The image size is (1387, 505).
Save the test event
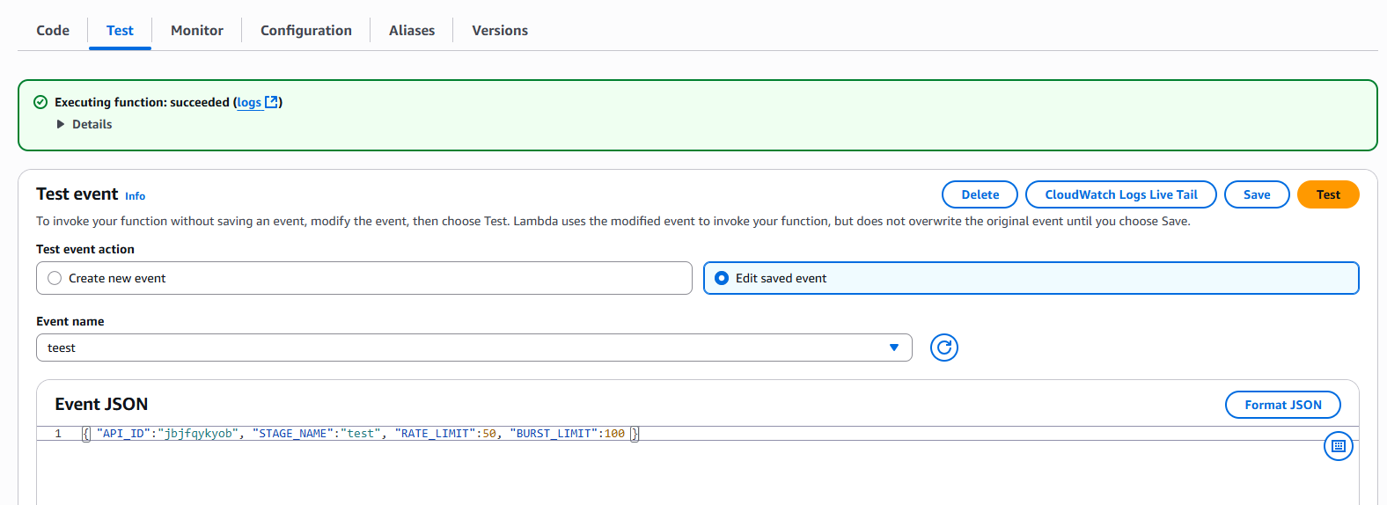1257,194
